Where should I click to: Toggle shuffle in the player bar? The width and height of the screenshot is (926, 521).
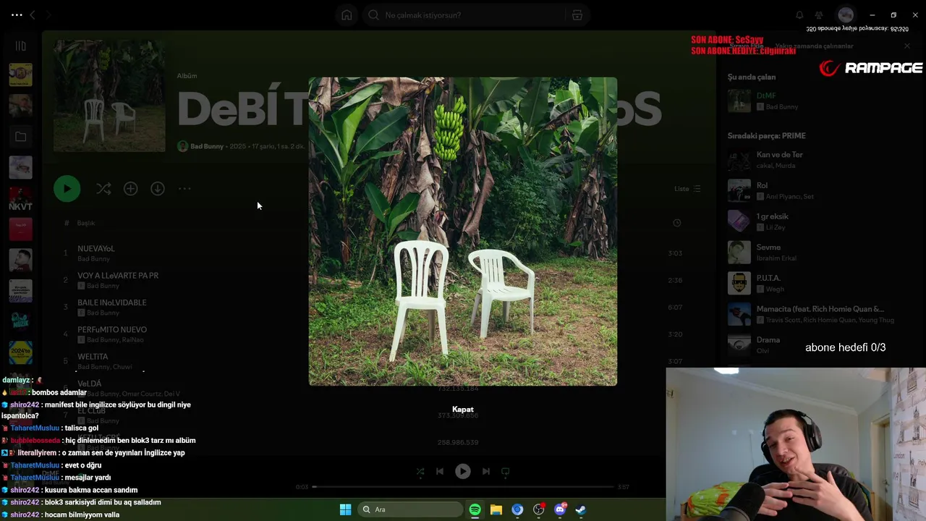coord(420,471)
